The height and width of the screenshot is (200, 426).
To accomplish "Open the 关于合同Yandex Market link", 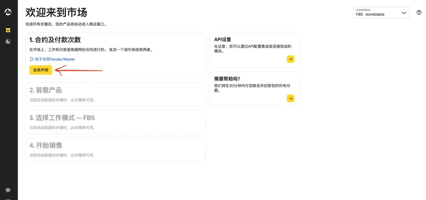I will click(54, 59).
